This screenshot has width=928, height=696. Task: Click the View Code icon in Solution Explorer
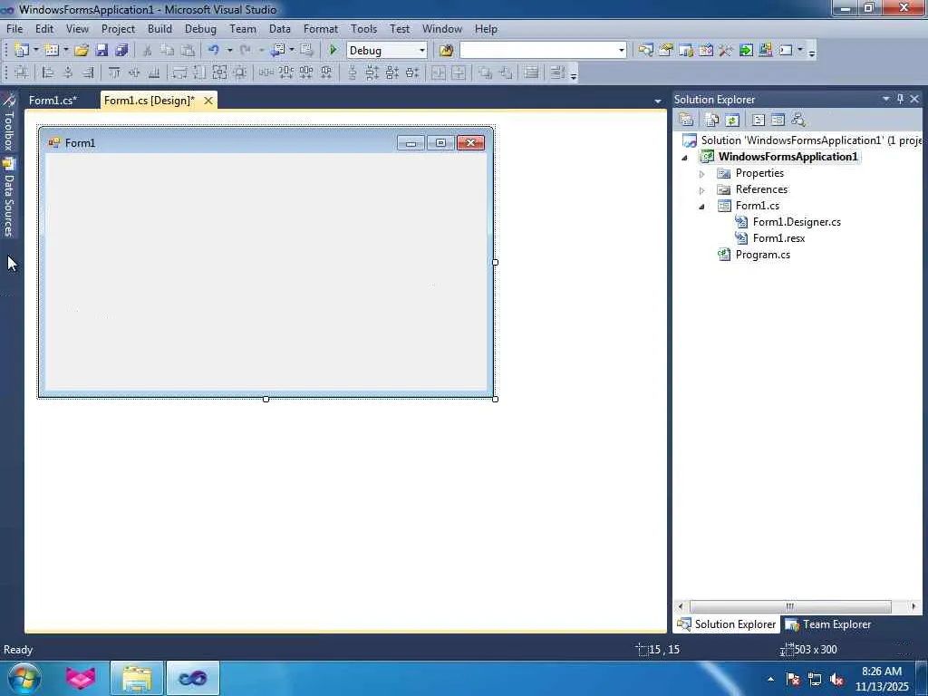[x=759, y=121]
